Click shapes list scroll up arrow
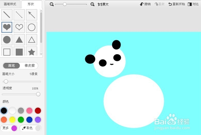 (41, 11)
